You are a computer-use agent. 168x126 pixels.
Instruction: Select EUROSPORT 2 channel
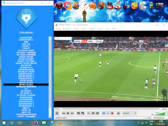click(26, 40)
